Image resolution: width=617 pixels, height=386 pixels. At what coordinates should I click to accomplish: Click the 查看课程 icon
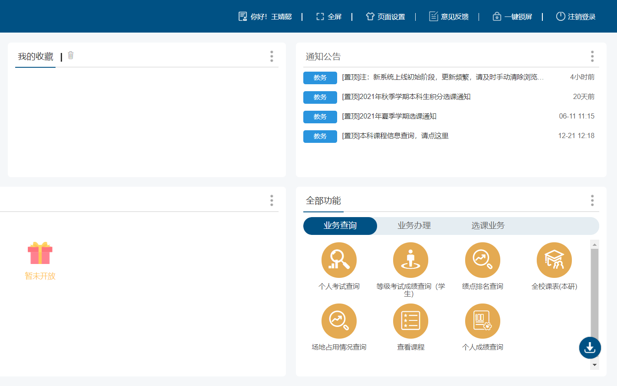410,321
